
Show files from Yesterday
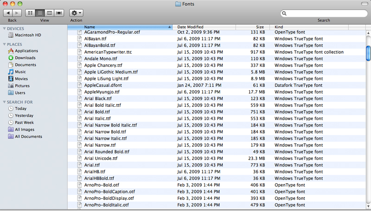[21, 115]
